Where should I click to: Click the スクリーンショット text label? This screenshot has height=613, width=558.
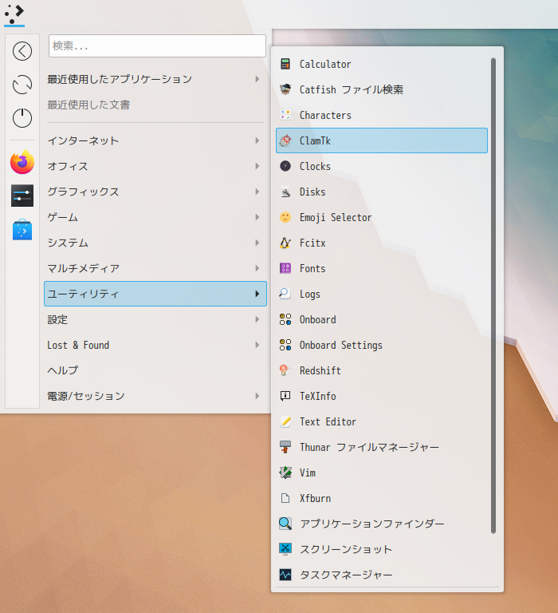[346, 549]
